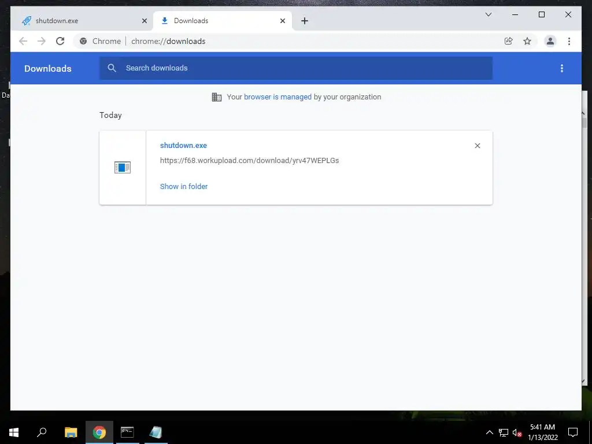Go forward using the forward arrow
Screen dimensions: 592x444
click(42, 41)
